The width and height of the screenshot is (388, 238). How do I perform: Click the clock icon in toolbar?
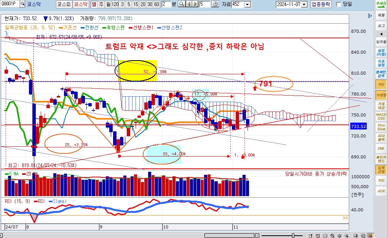click(x=215, y=4)
